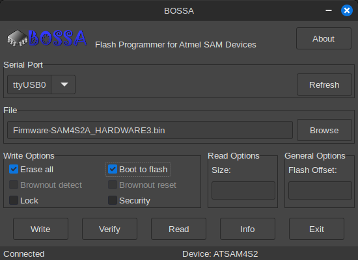Viewport: 358px width, 260px height.
Task: Open the About dialog
Action: point(324,38)
